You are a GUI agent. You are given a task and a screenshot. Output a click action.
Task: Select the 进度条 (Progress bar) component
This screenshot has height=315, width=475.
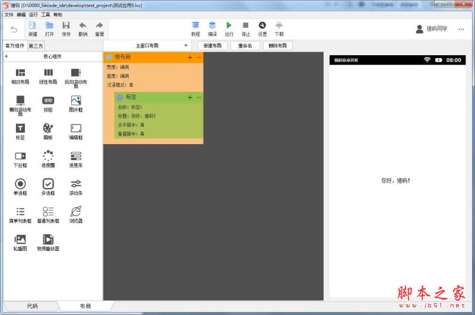click(x=76, y=159)
